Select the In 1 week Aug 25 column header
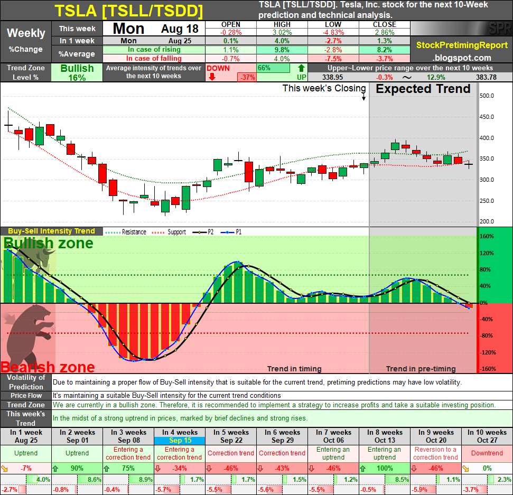 [26, 436]
